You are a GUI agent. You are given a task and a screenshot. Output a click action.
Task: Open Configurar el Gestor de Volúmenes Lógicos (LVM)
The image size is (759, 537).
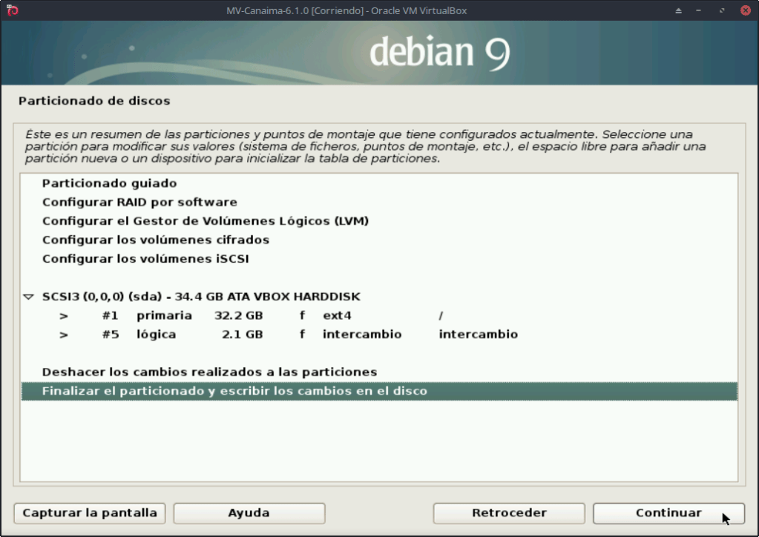coord(206,221)
